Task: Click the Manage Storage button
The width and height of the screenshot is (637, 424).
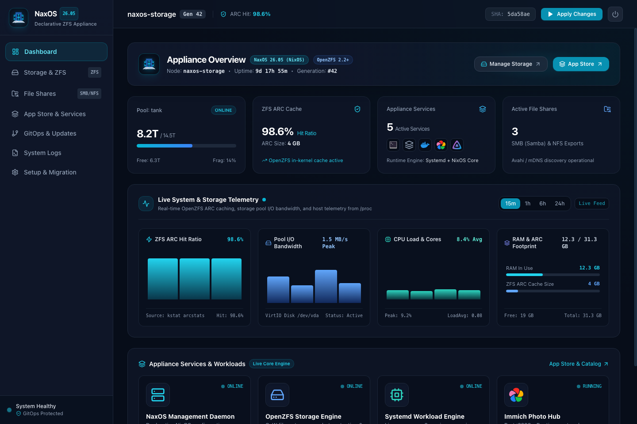Action: (x=510, y=64)
